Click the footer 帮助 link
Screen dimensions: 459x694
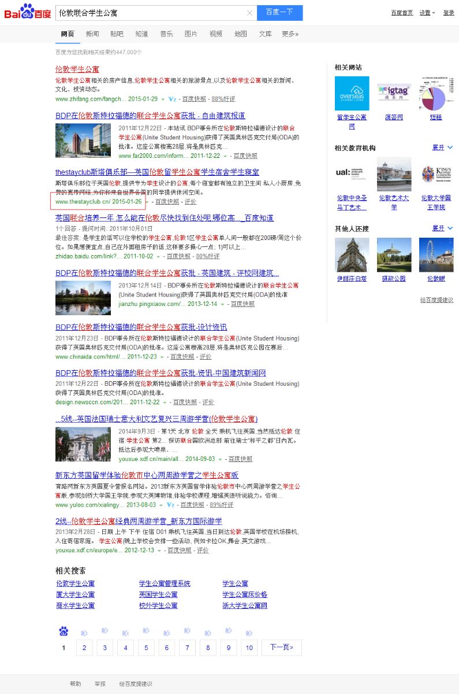click(x=76, y=684)
